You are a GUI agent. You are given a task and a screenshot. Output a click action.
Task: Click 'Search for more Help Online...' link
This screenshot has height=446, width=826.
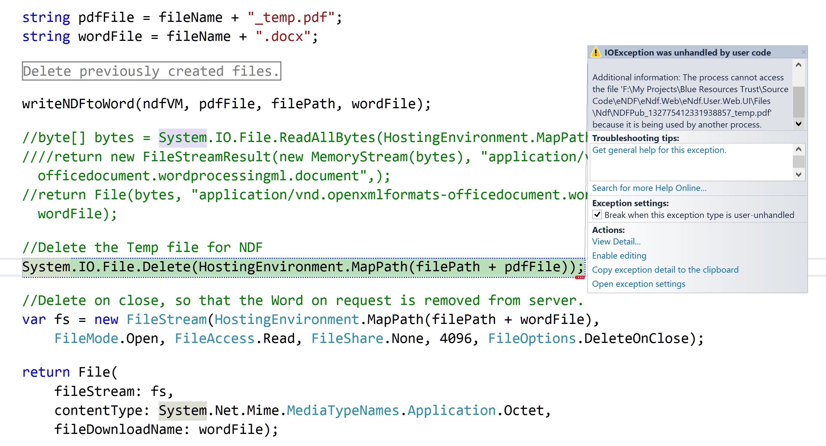649,188
